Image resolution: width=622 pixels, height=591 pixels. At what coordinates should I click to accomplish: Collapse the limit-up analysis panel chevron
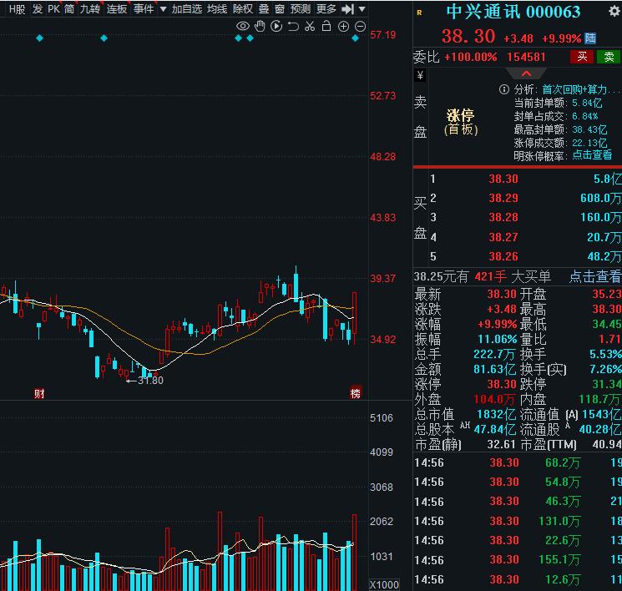pyautogui.click(x=526, y=73)
